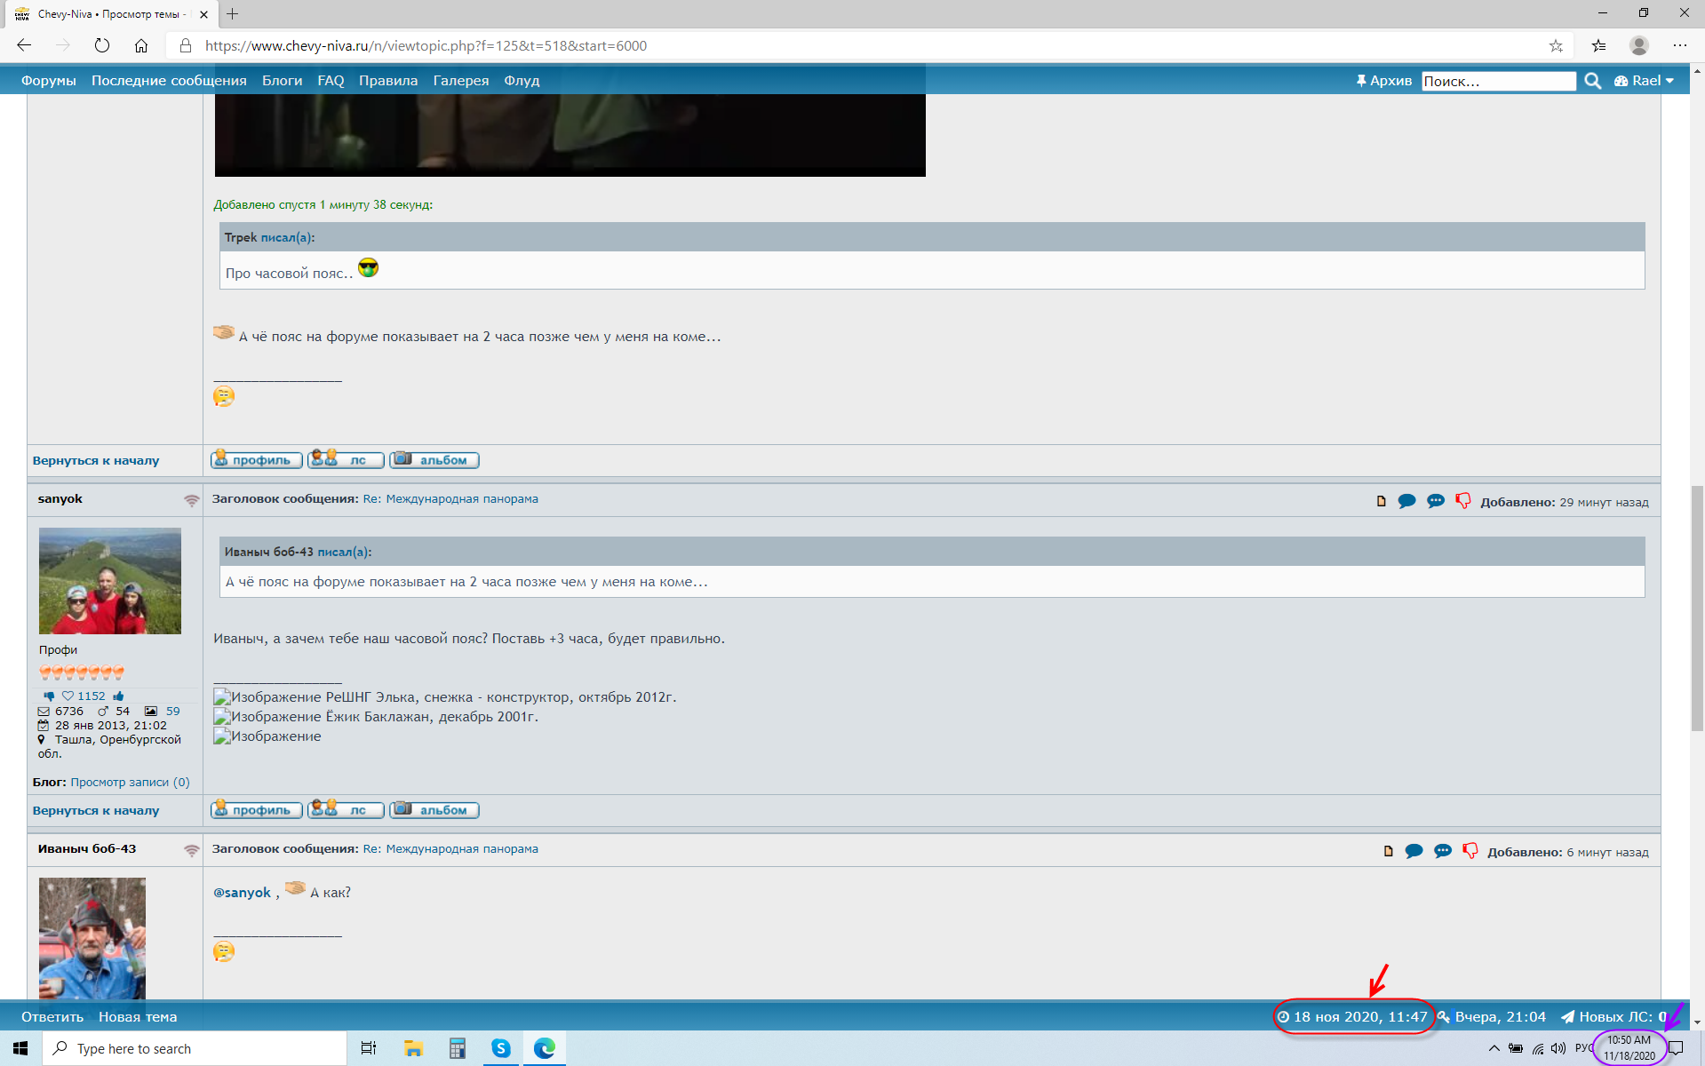
Task: Open the Архив link with pin icon
Action: point(1383,81)
